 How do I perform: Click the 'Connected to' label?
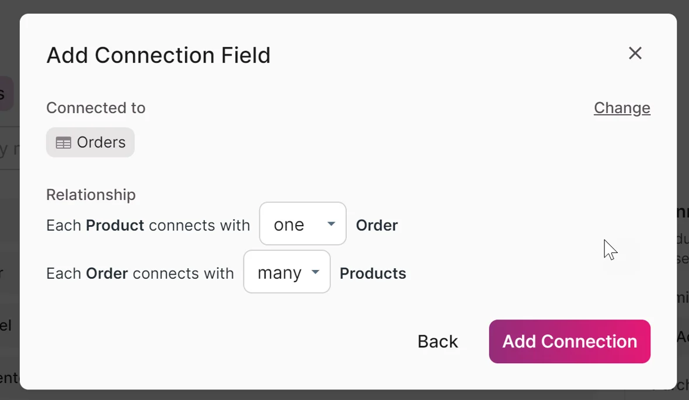point(96,108)
